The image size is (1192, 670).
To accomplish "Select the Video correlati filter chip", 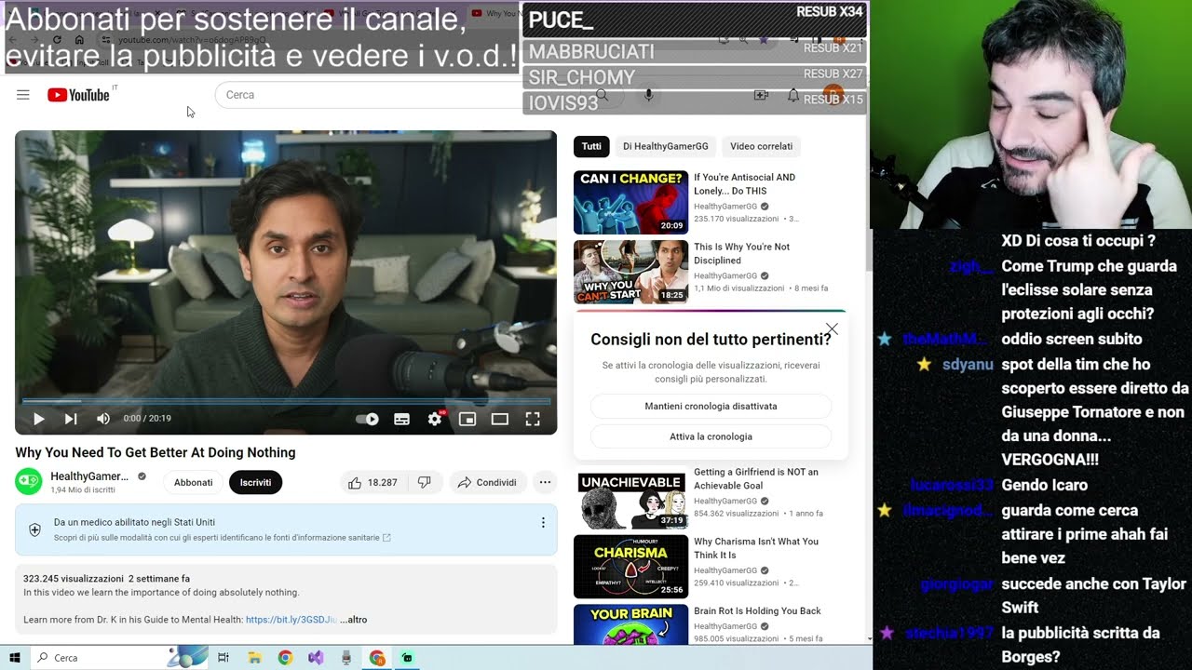I will point(761,146).
